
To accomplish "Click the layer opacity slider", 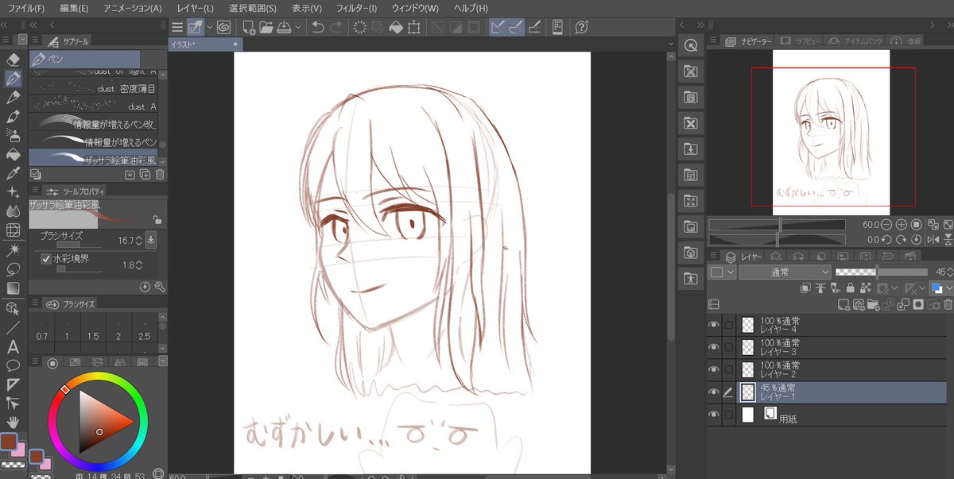I will 882,272.
